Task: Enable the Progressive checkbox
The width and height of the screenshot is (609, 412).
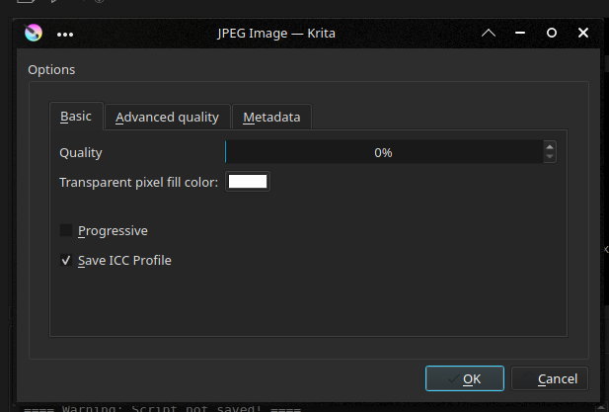Action: (x=66, y=230)
